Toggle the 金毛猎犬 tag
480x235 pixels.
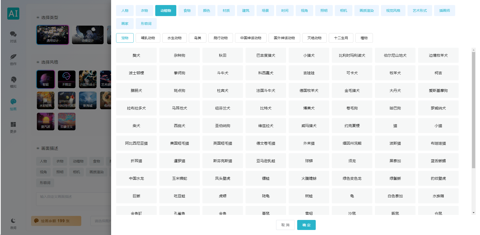click(x=352, y=90)
